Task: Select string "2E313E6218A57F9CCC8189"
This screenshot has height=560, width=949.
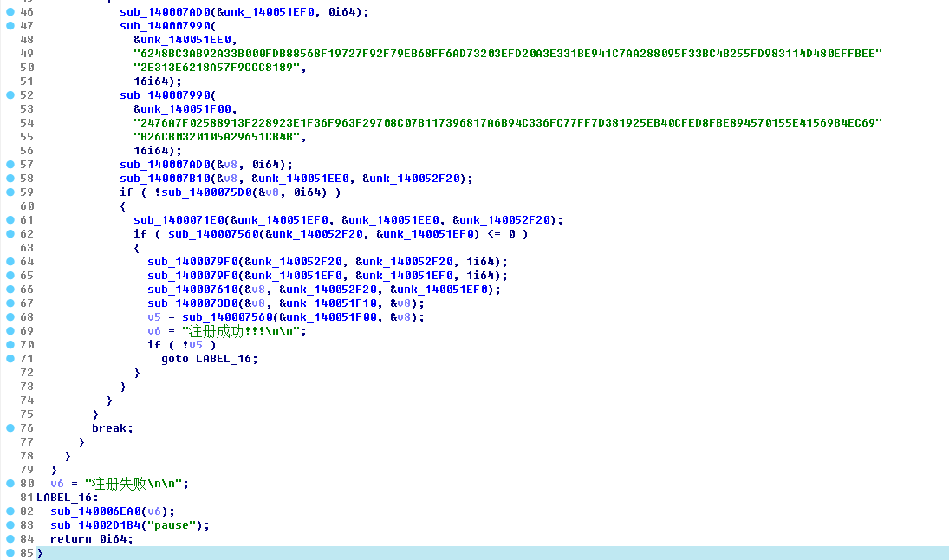Action: click(217, 68)
